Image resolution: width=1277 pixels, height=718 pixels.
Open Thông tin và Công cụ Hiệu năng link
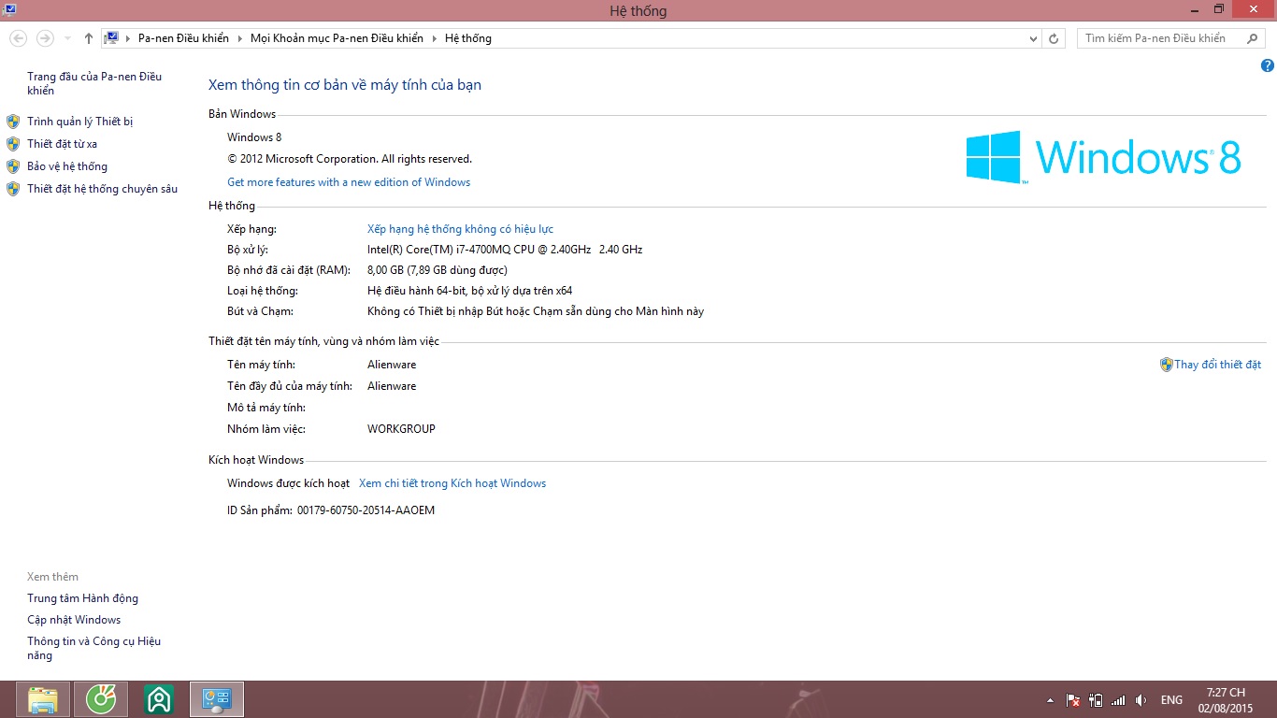click(93, 648)
